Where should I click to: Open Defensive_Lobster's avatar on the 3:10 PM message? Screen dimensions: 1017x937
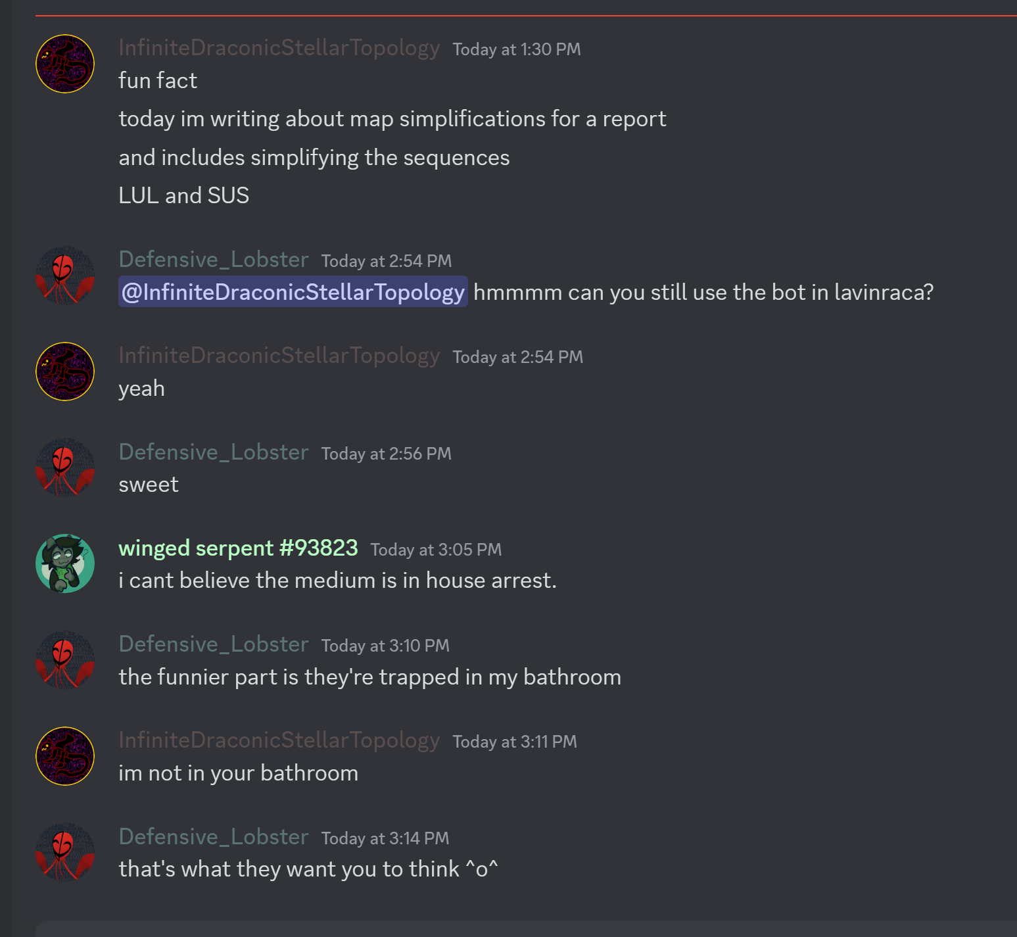pos(65,660)
